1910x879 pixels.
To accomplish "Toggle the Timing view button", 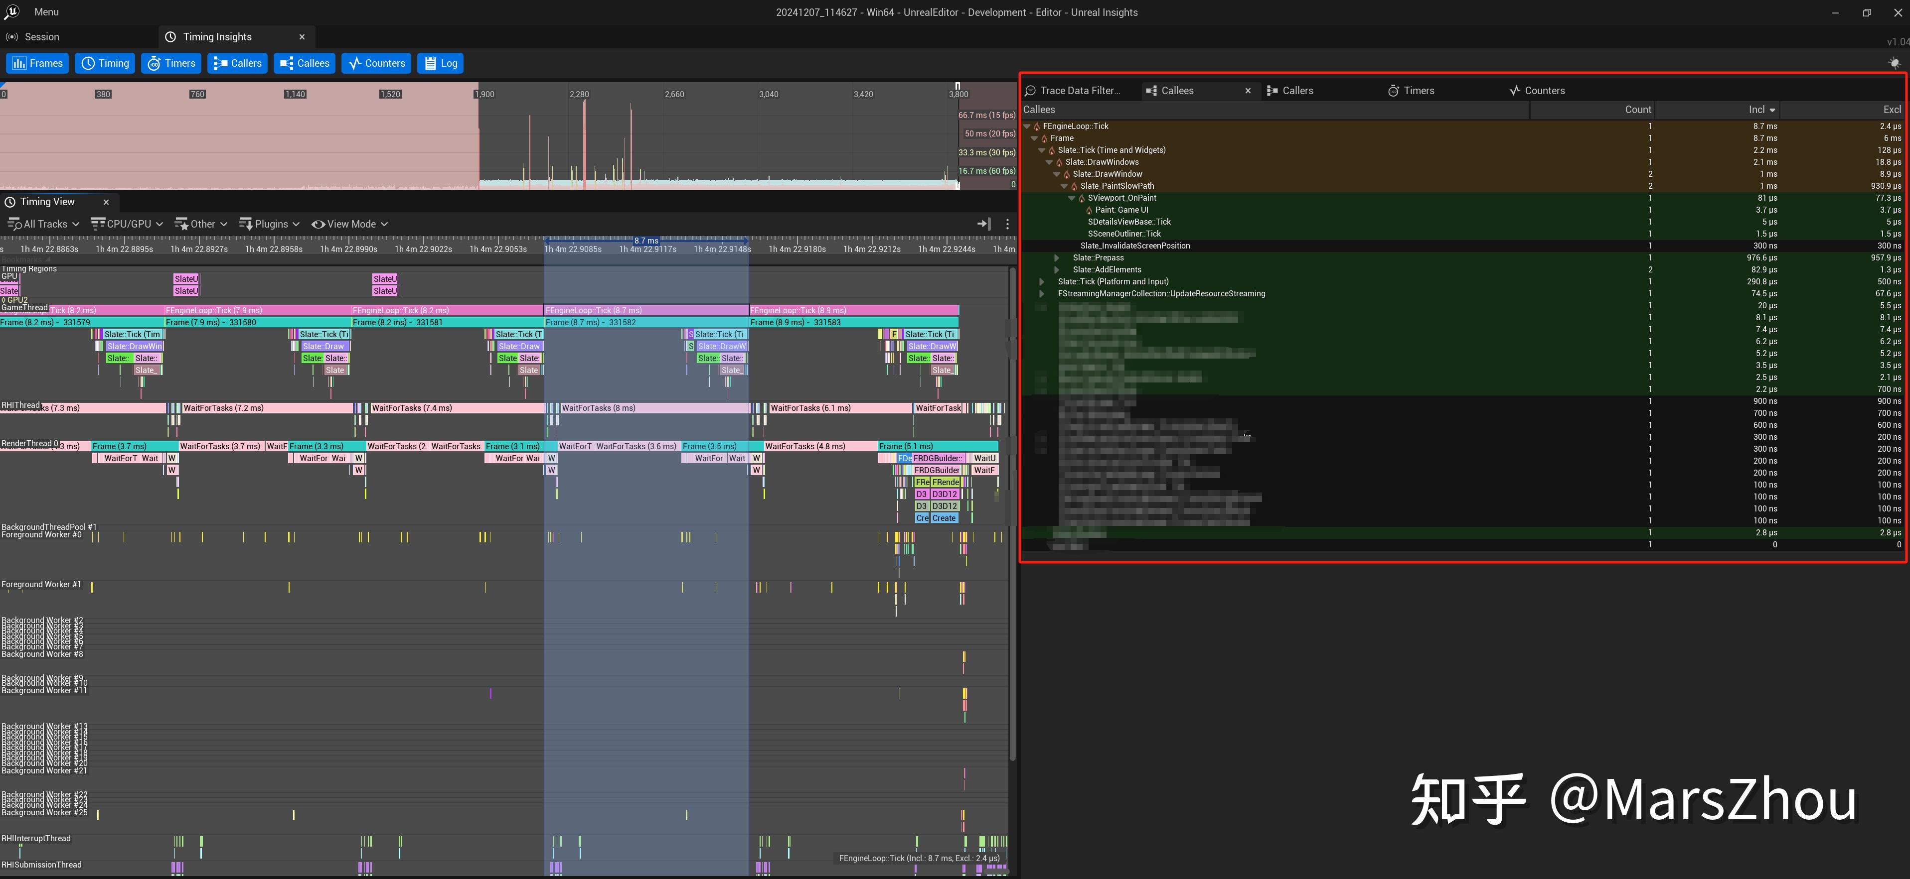I will click(105, 63).
